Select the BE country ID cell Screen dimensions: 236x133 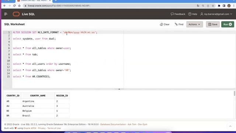point(13,111)
